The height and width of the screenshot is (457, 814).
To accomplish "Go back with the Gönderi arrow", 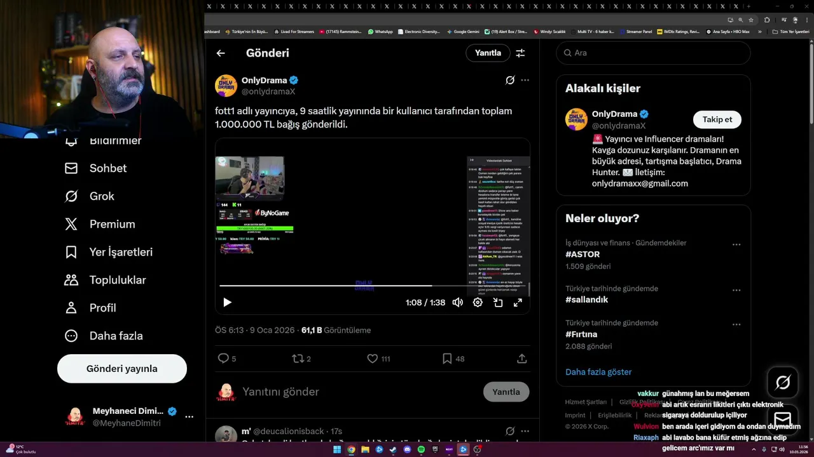I will 221,53.
